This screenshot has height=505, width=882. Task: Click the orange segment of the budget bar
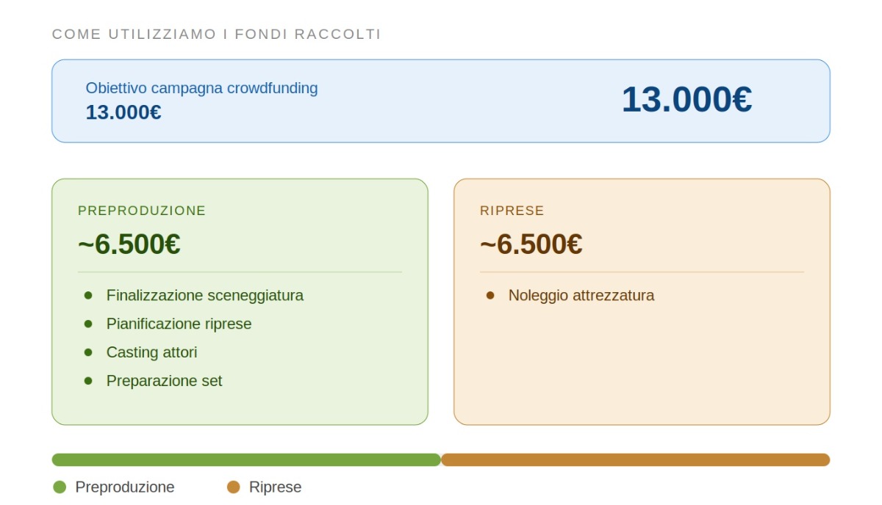point(635,460)
